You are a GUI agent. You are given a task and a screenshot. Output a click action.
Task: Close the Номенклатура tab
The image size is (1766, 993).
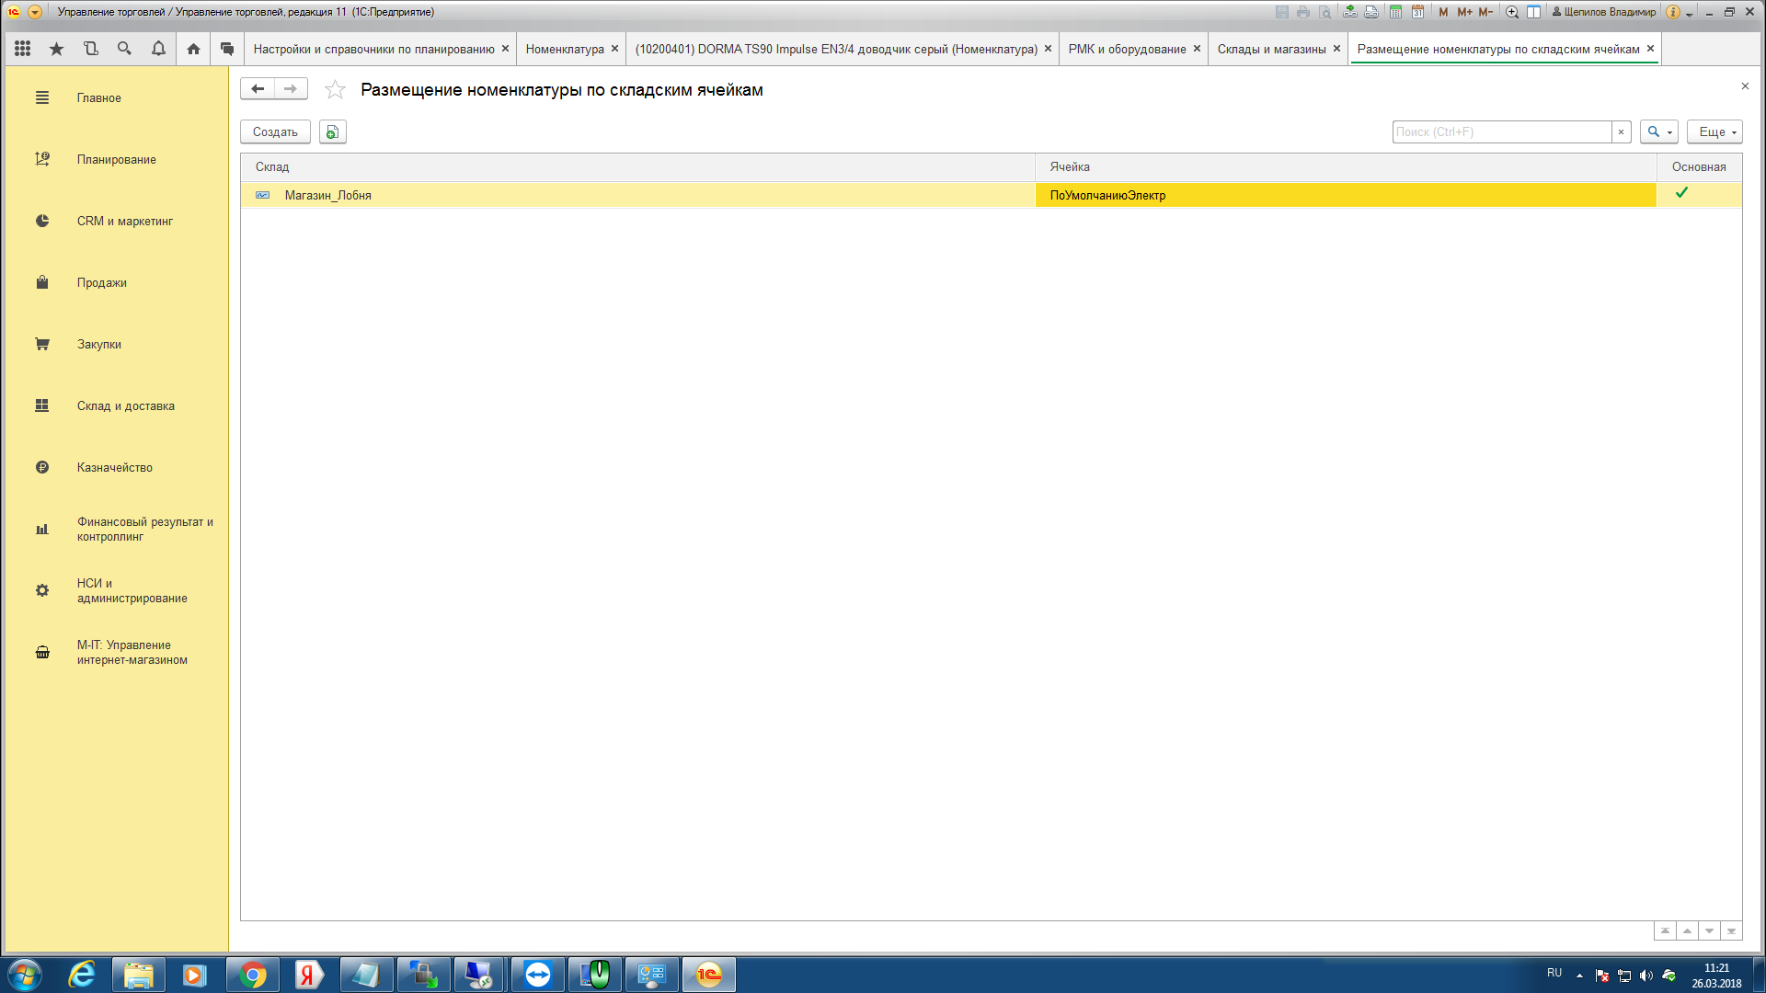pos(614,49)
